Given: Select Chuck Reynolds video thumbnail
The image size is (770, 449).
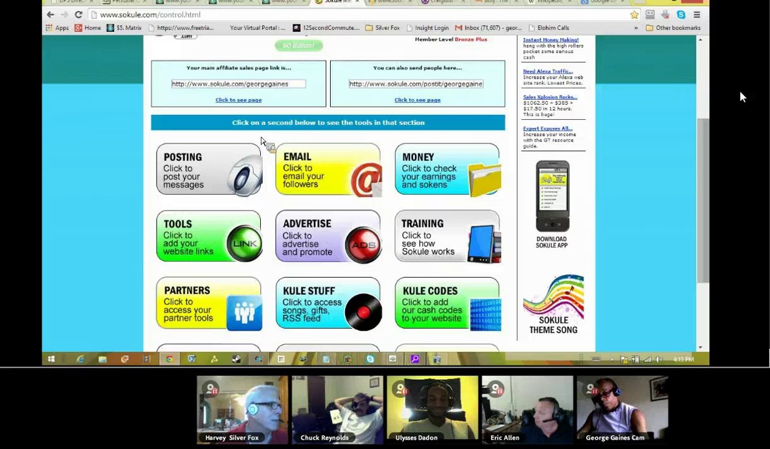Looking at the screenshot, I should [337, 409].
